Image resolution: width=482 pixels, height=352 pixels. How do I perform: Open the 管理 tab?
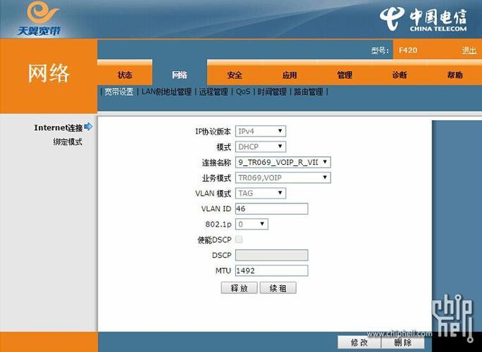[345, 75]
